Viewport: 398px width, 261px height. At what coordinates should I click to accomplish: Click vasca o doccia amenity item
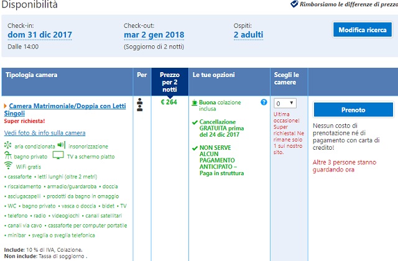pyautogui.click(x=79, y=206)
